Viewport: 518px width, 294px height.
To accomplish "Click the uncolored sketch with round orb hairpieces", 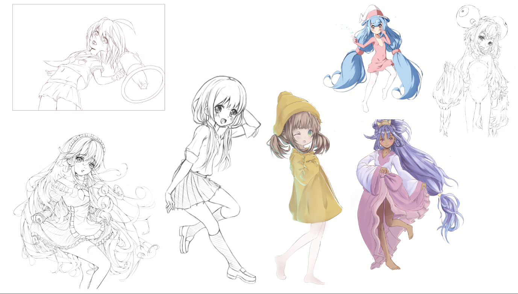I will point(471,71).
